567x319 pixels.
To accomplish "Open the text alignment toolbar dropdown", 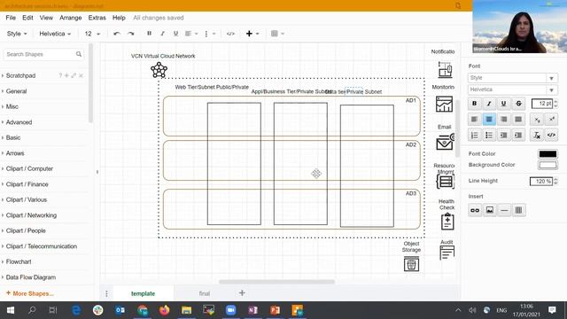I will coord(191,34).
